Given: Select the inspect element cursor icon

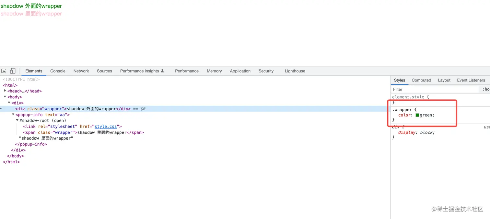Looking at the screenshot, I should (3, 71).
